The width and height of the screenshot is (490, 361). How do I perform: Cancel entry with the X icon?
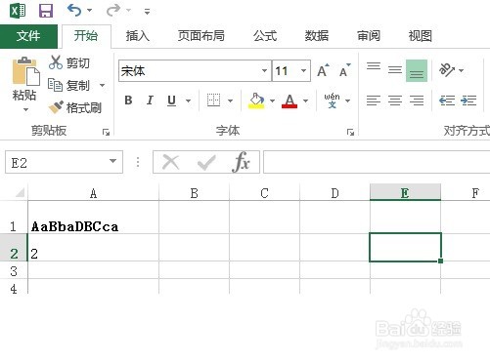click(x=171, y=162)
